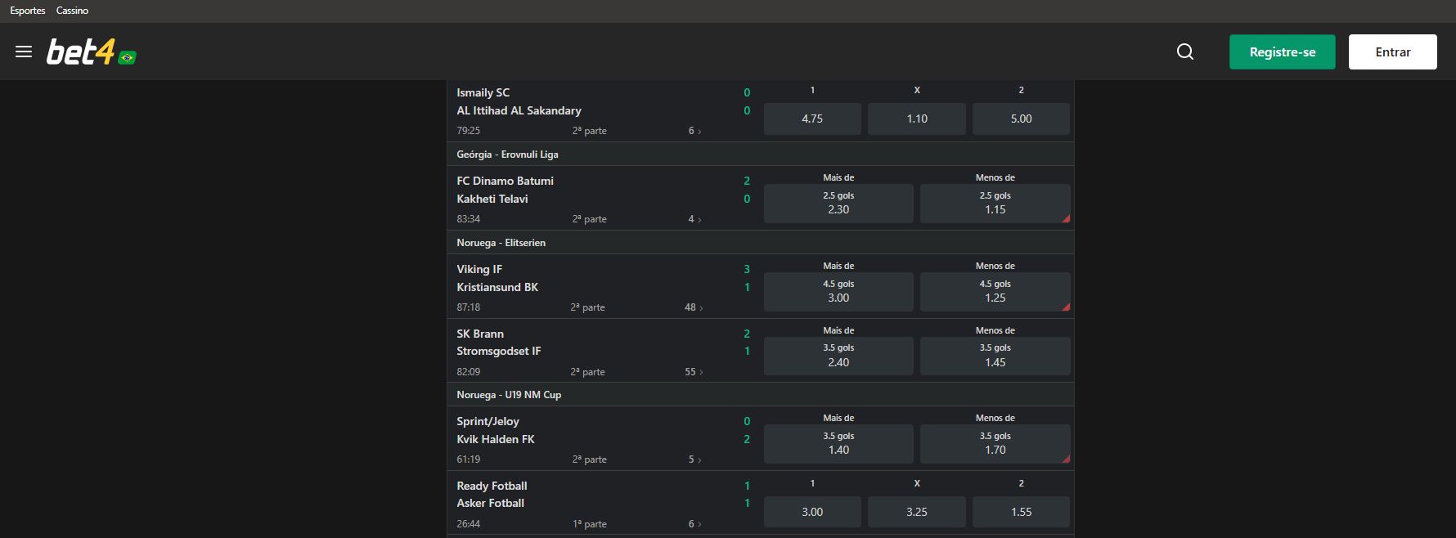Select Menos de 4.5 gols odds 1.25
Image resolution: width=1456 pixels, height=538 pixels.
995,291
